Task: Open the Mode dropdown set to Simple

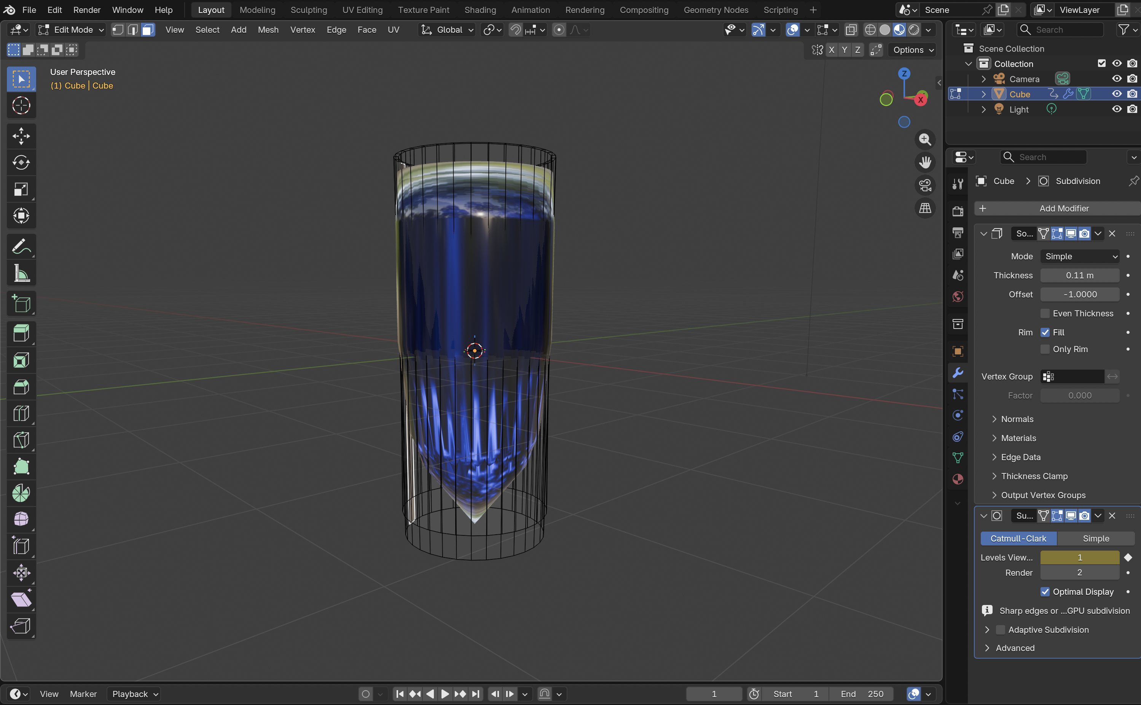Action: point(1080,256)
